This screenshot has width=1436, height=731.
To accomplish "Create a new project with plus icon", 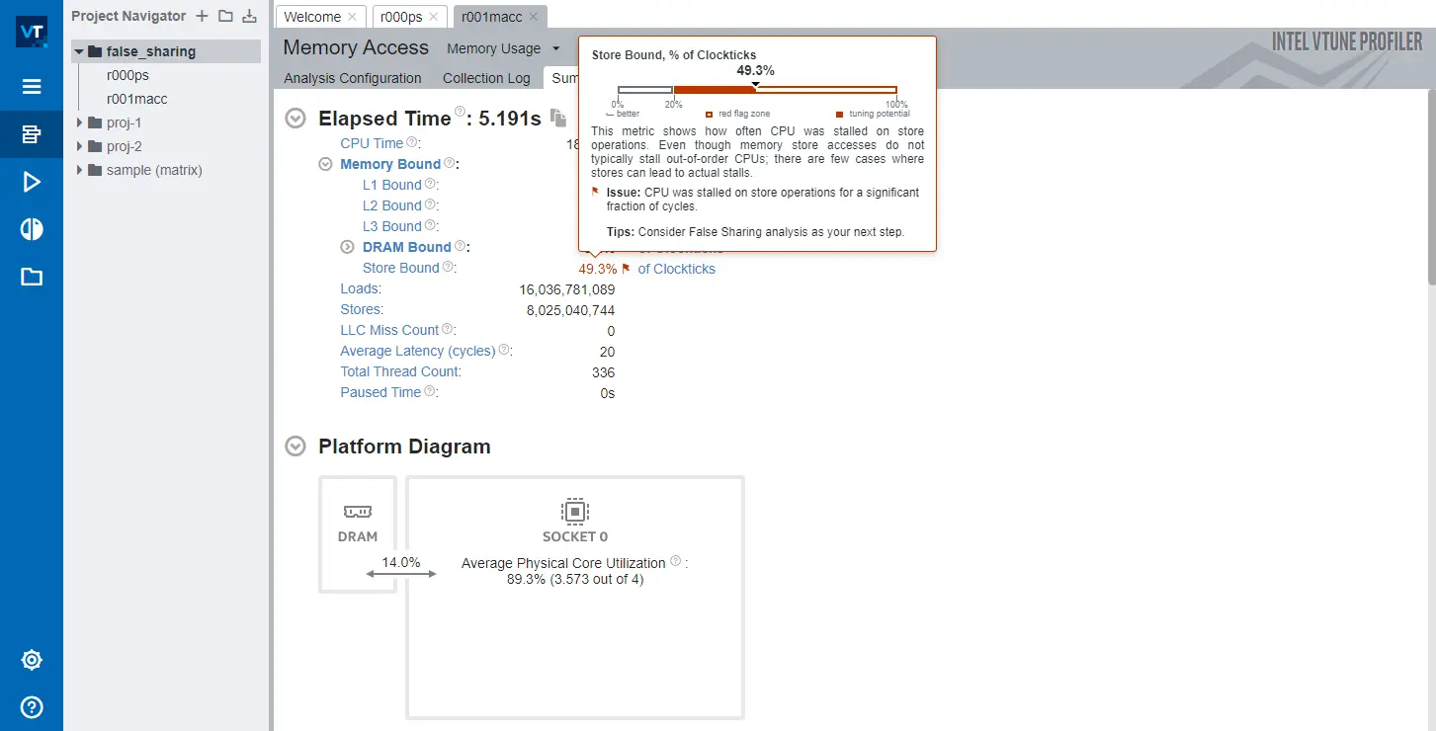I will point(202,16).
